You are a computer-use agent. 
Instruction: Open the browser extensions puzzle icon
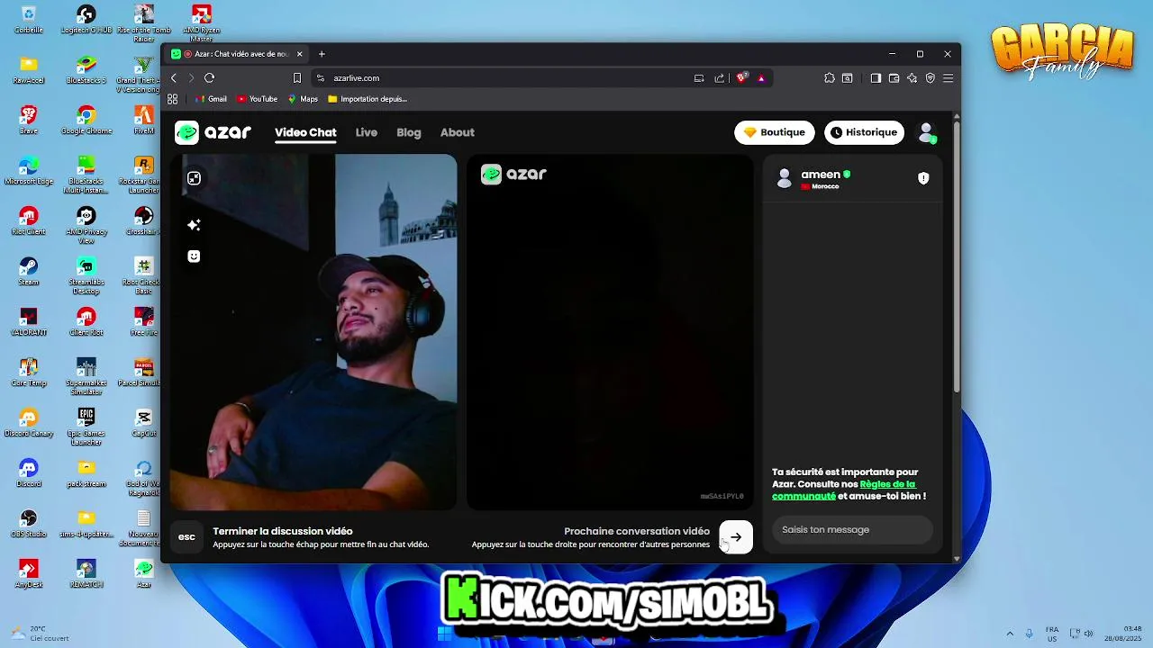coord(830,78)
